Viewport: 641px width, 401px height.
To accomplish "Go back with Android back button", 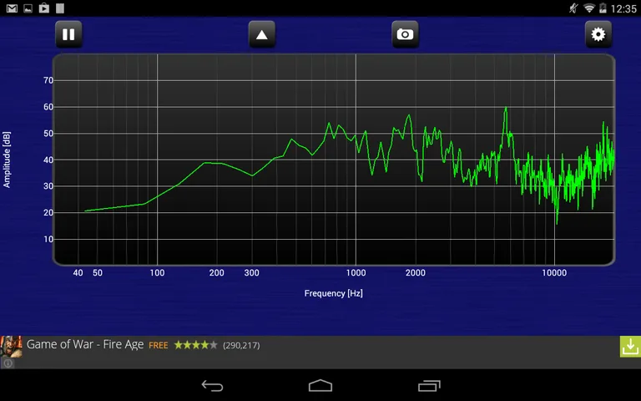I will (213, 385).
